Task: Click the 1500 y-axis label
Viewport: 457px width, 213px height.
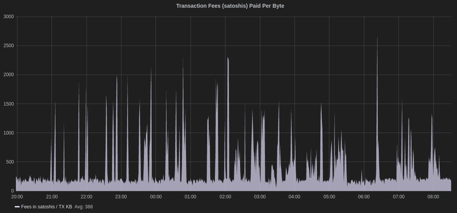Action: pyautogui.click(x=9, y=104)
